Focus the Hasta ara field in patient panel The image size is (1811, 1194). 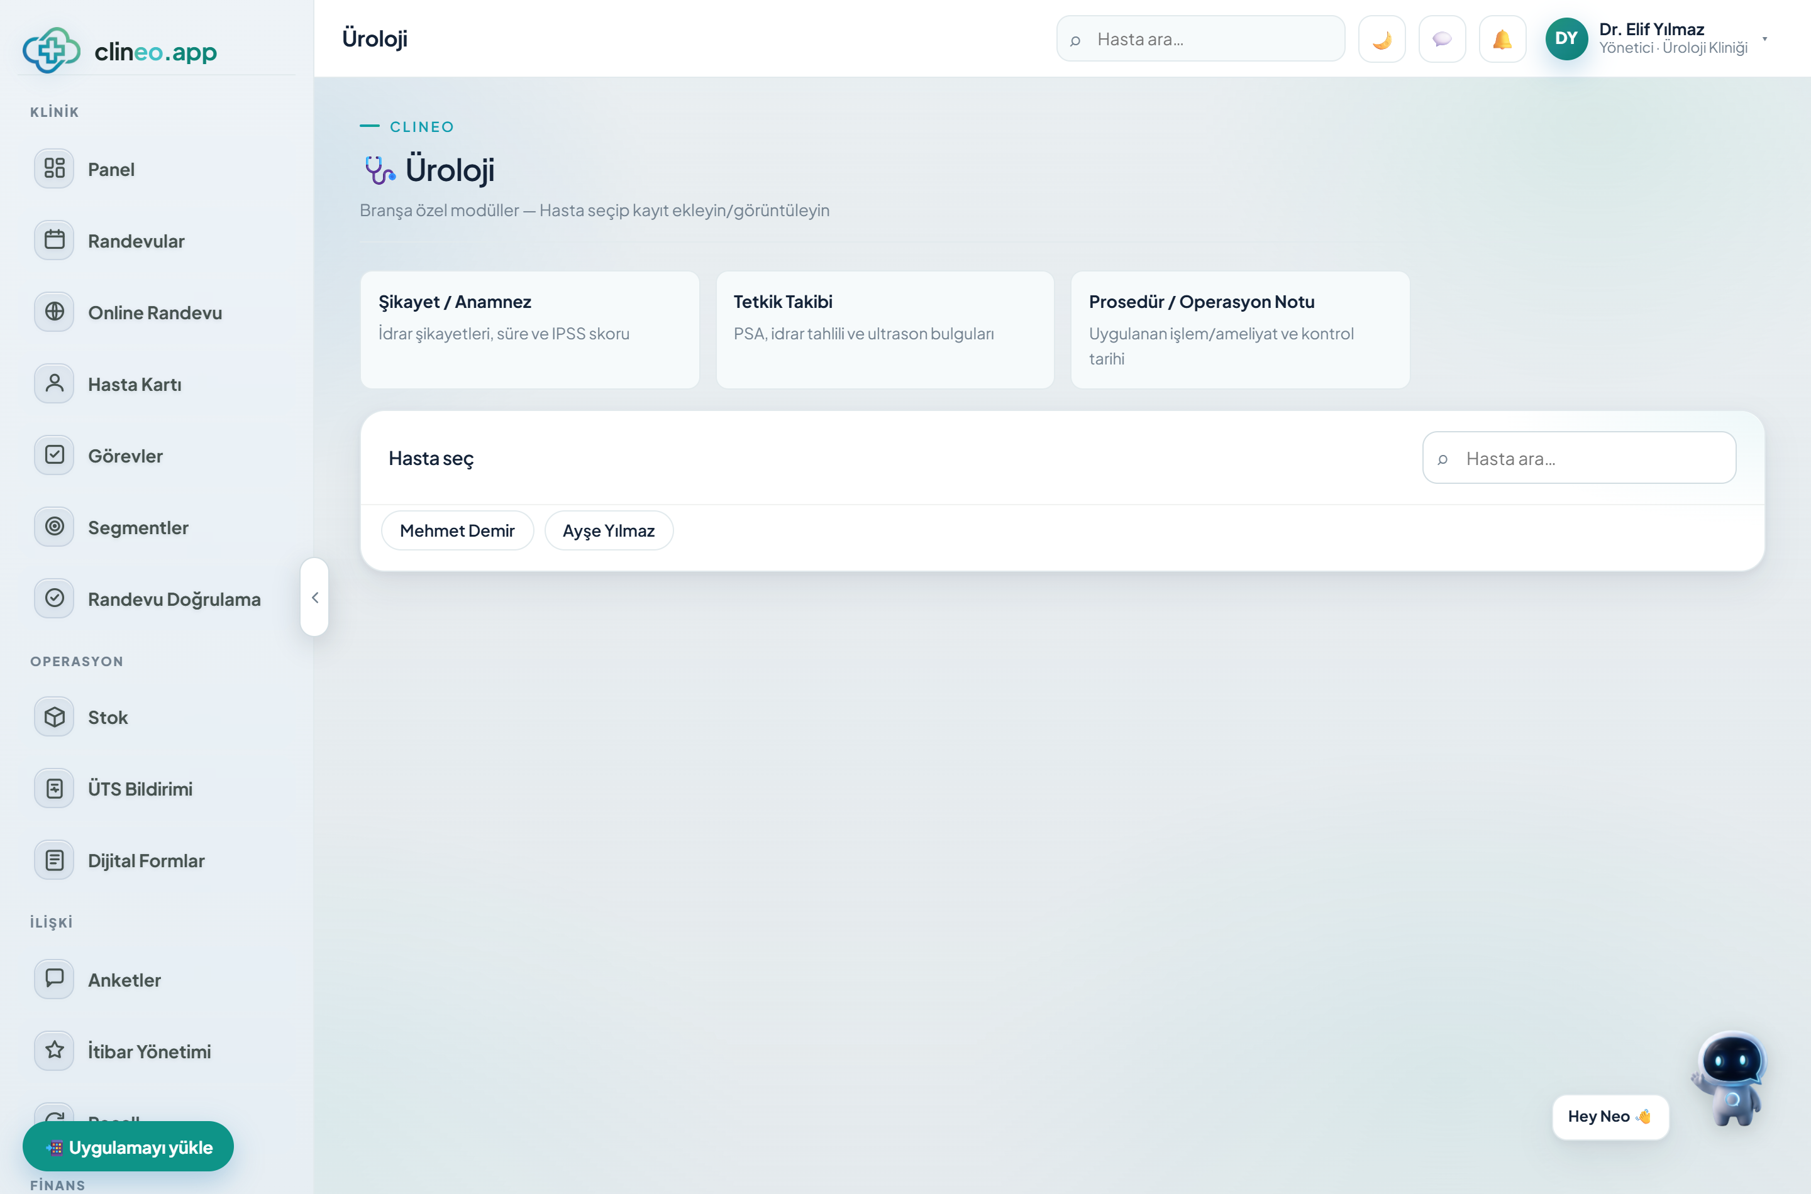(1578, 457)
